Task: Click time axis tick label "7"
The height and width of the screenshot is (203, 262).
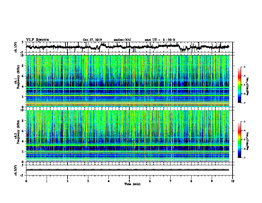Action: [171, 181]
